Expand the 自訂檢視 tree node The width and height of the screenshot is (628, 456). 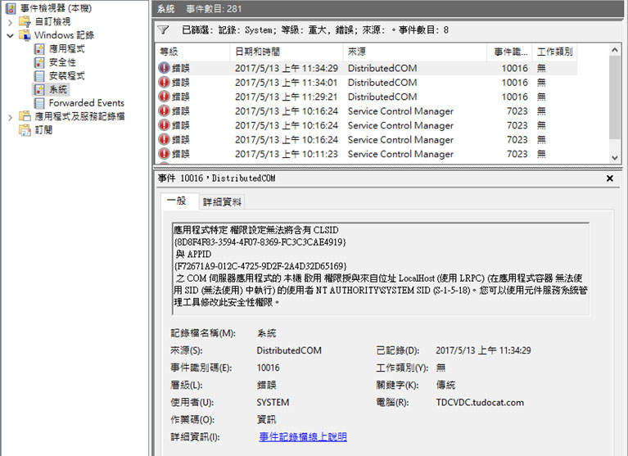click(x=11, y=22)
